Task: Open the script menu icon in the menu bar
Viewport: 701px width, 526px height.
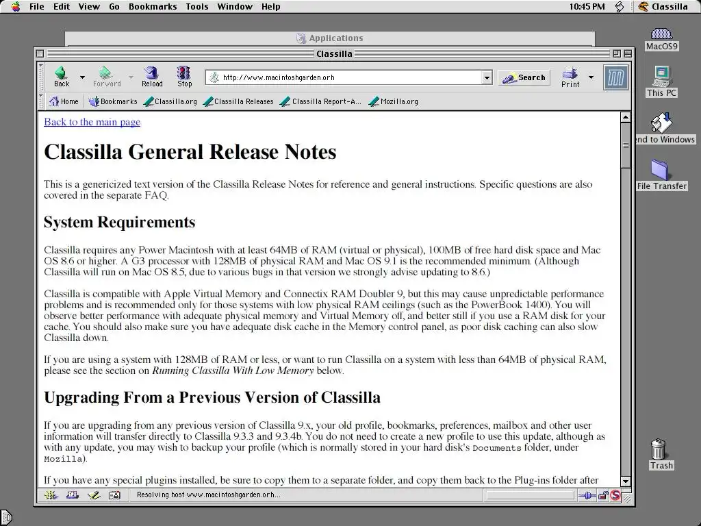Action: coord(620,7)
